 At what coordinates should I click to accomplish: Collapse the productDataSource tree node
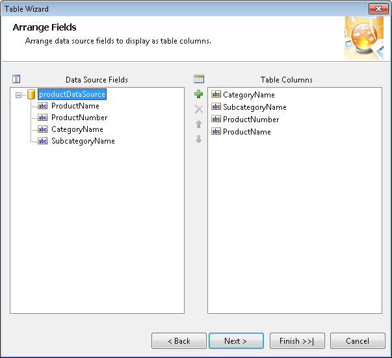(18, 95)
